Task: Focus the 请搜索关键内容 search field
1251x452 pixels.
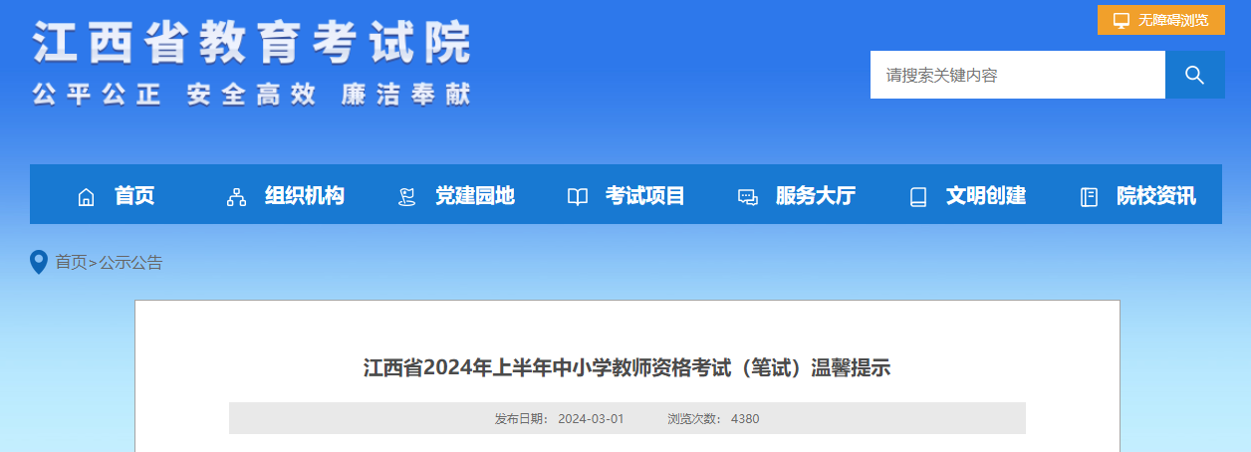Action: click(x=1018, y=75)
